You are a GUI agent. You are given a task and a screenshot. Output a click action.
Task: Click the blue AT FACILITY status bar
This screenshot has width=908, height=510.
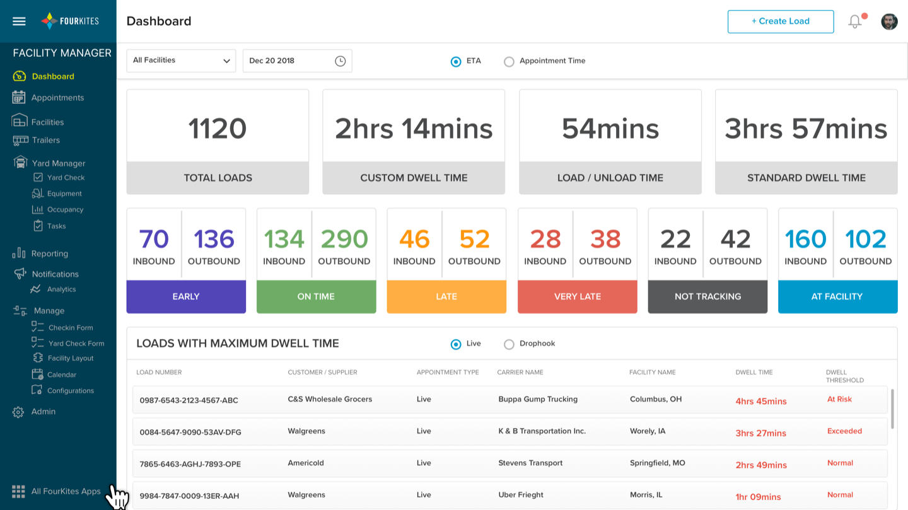point(837,296)
